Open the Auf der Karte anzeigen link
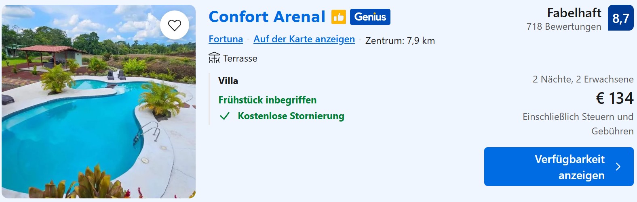The height and width of the screenshot is (202, 637). 304,39
